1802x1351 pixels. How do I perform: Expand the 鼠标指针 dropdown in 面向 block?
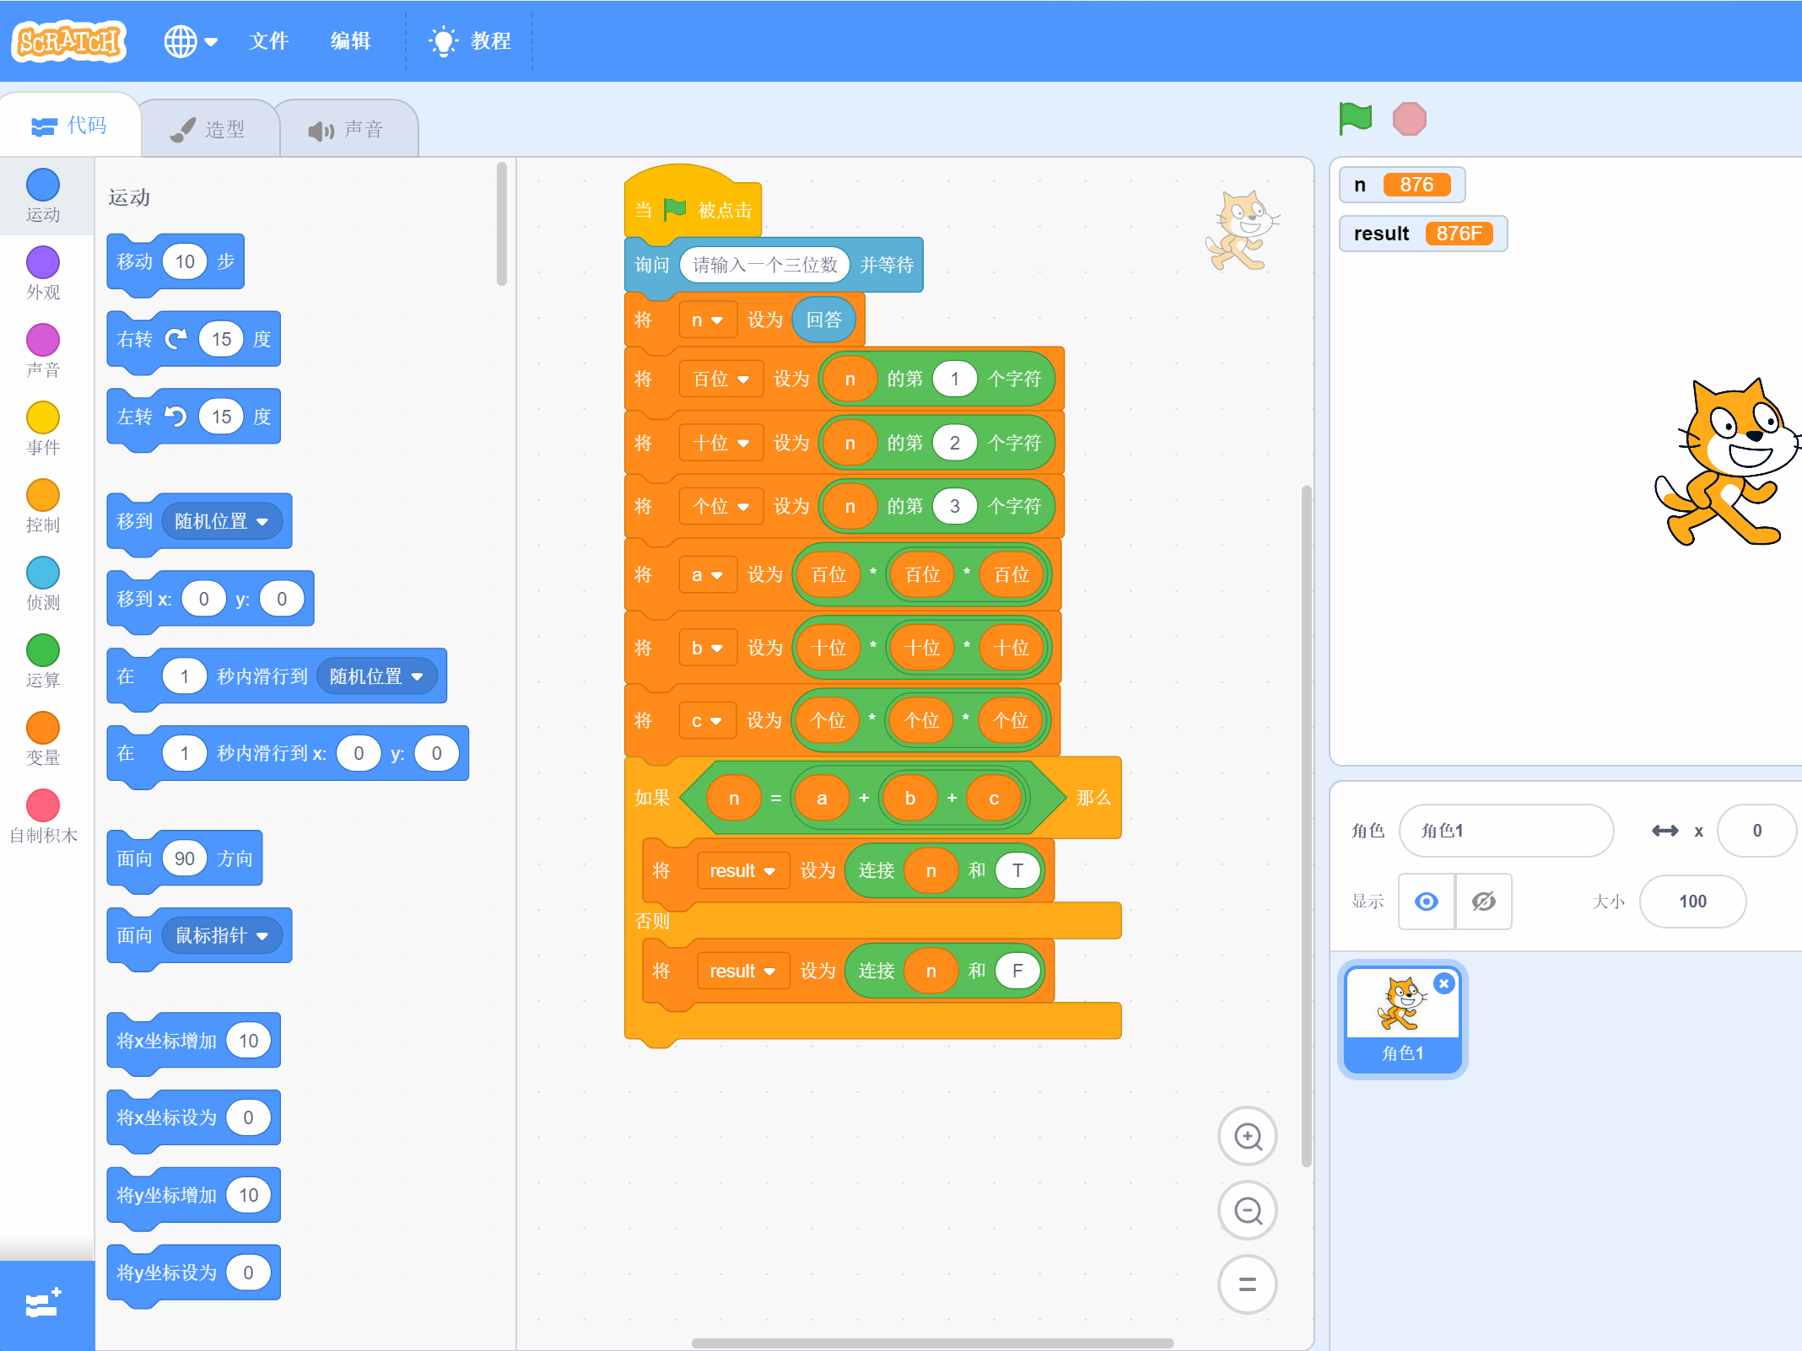(x=262, y=936)
